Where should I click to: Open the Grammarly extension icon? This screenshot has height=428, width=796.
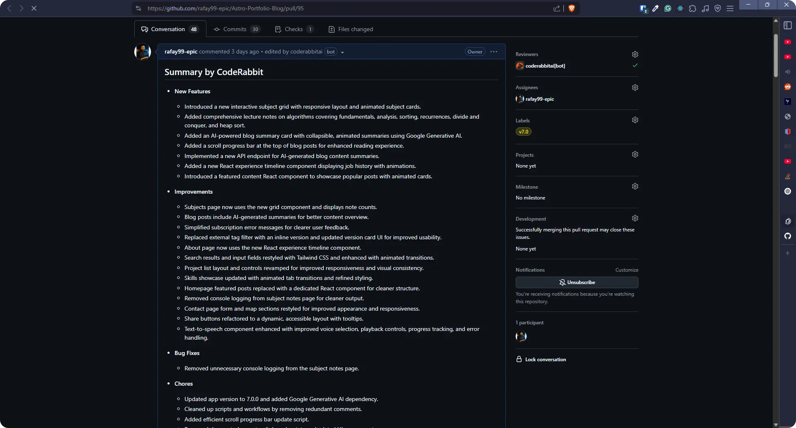(668, 8)
